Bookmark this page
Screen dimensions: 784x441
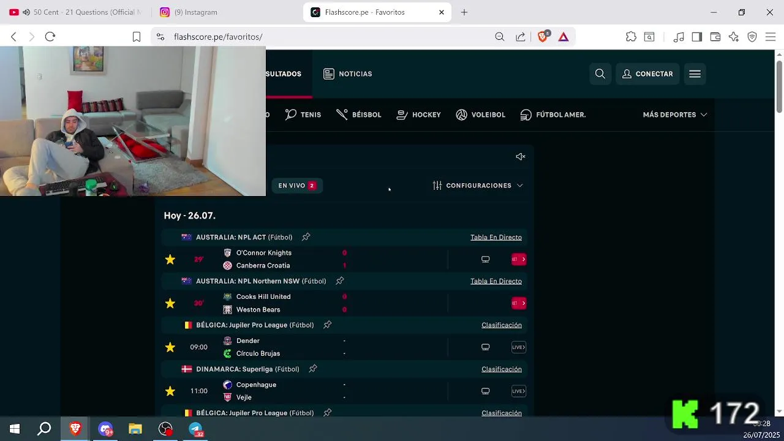click(137, 37)
